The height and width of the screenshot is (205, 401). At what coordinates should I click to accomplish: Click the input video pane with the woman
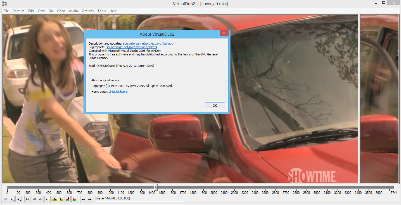(180, 99)
